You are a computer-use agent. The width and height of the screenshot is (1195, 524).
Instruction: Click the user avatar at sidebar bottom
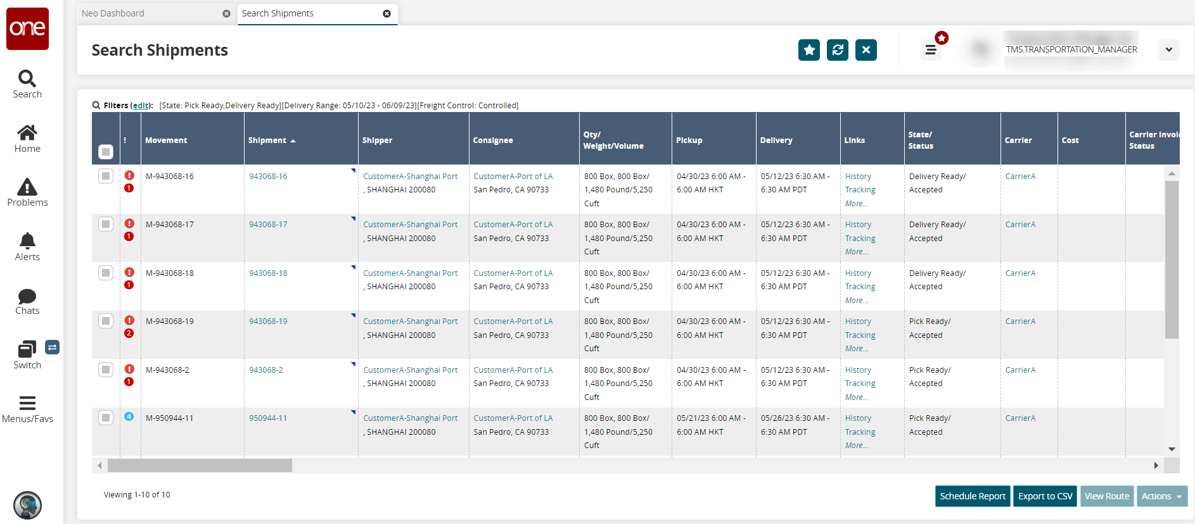coord(27,505)
